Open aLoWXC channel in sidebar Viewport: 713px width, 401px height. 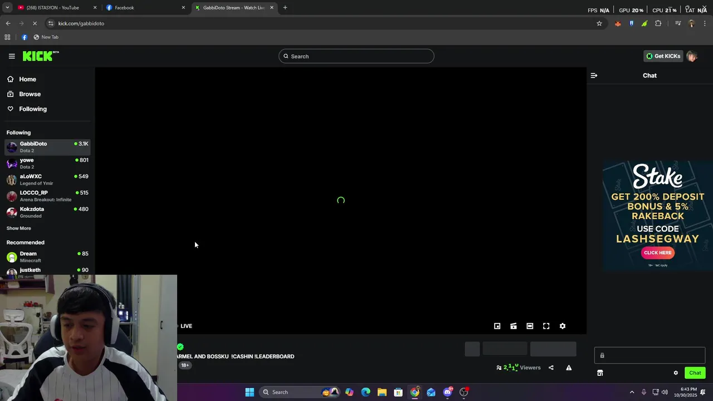tap(47, 179)
